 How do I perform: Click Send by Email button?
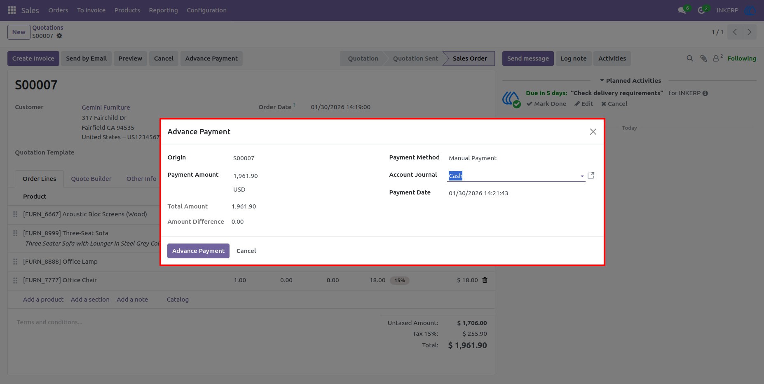[x=86, y=59]
